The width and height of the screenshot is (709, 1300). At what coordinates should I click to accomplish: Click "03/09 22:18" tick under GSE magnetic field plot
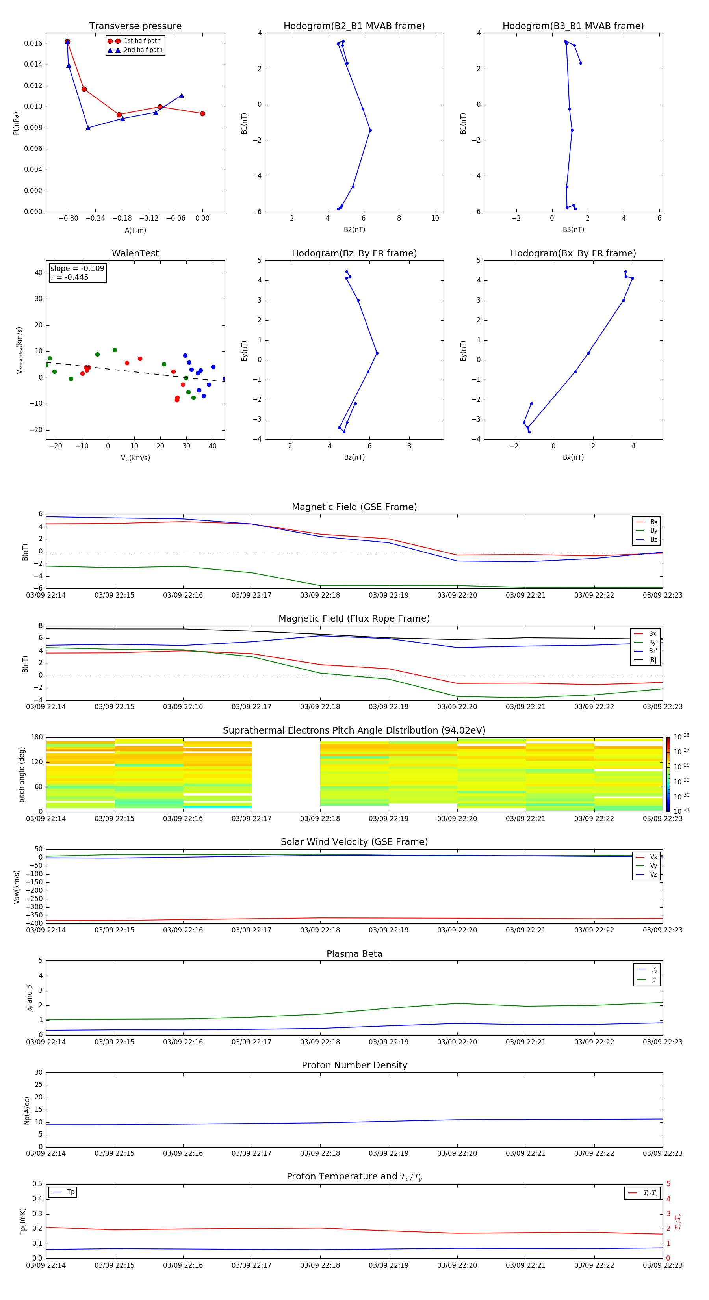tap(320, 596)
